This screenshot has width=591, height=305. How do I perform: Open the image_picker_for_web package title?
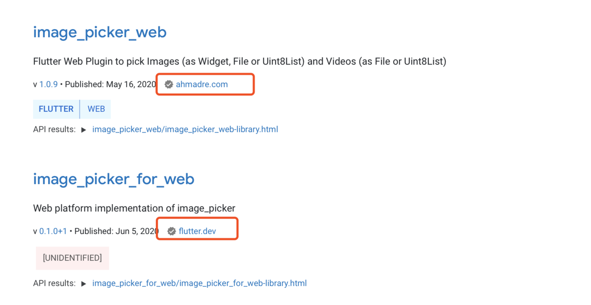[x=113, y=179]
